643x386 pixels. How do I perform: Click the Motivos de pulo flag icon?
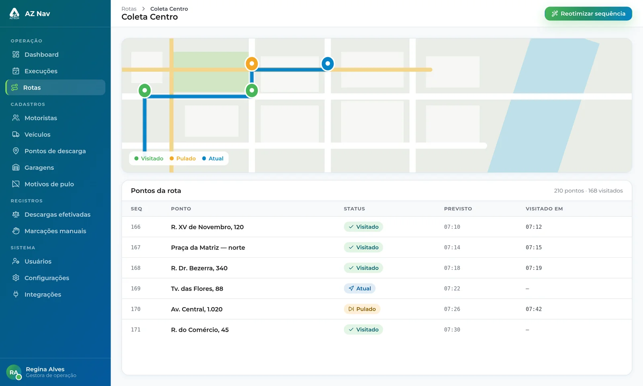16,184
